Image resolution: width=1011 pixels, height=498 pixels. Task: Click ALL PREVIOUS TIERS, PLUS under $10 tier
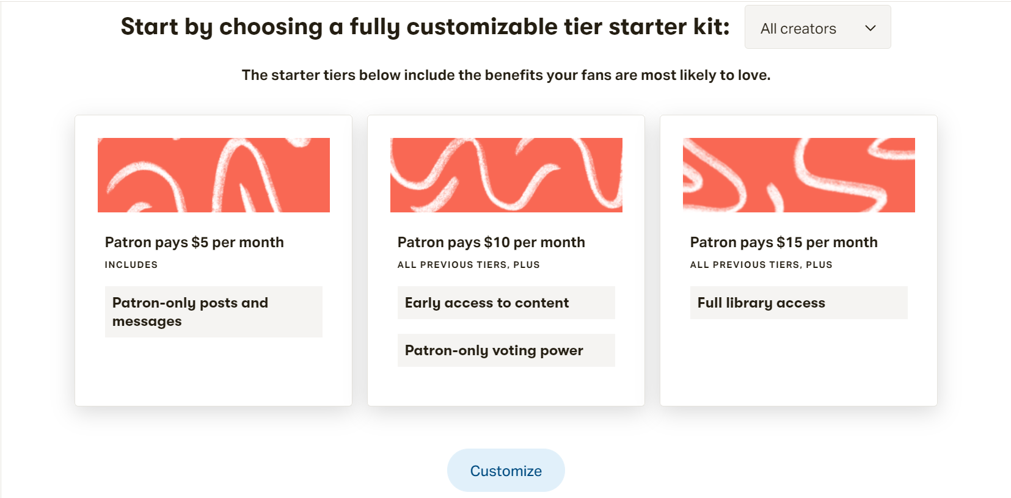[x=469, y=265]
